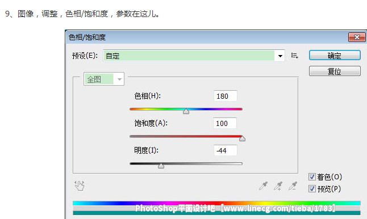Click the step 9 instruction text above the dialog
This screenshot has height=219, width=367.
tap(82, 14)
